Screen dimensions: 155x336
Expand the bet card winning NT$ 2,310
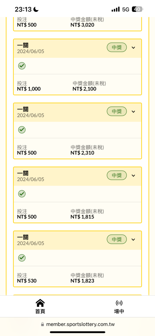(x=134, y=112)
